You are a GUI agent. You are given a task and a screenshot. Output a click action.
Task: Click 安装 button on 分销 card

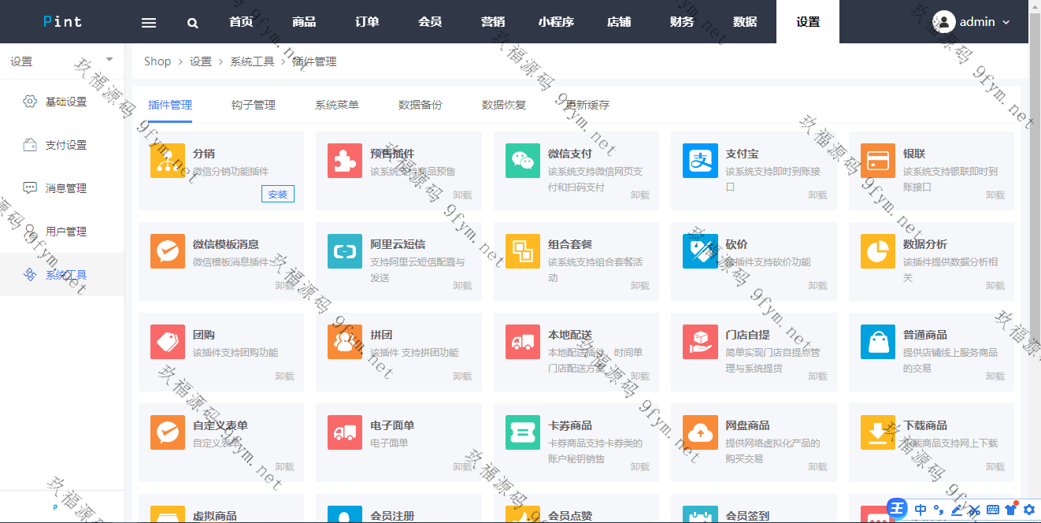coord(278,194)
